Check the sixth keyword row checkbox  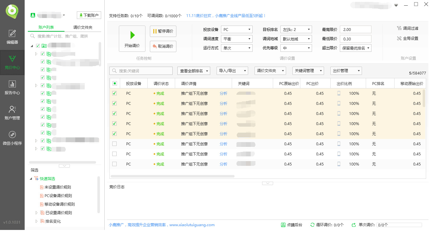[114, 144]
